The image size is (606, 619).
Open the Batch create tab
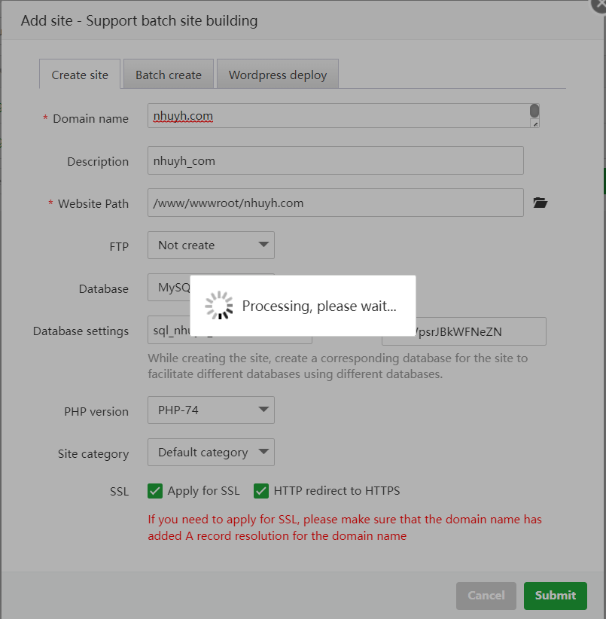(169, 75)
